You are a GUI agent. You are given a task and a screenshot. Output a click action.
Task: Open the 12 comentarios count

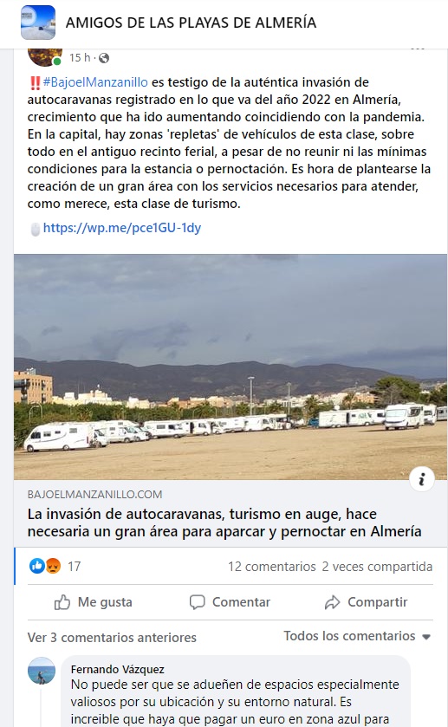272,567
